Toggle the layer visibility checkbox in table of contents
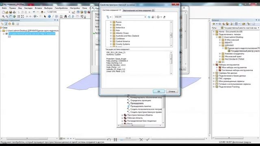This screenshot has width=260, height=146. pyautogui.click(x=6, y=34)
